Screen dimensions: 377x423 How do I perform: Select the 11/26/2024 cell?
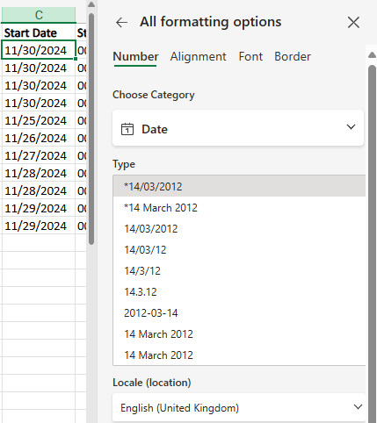[39, 138]
